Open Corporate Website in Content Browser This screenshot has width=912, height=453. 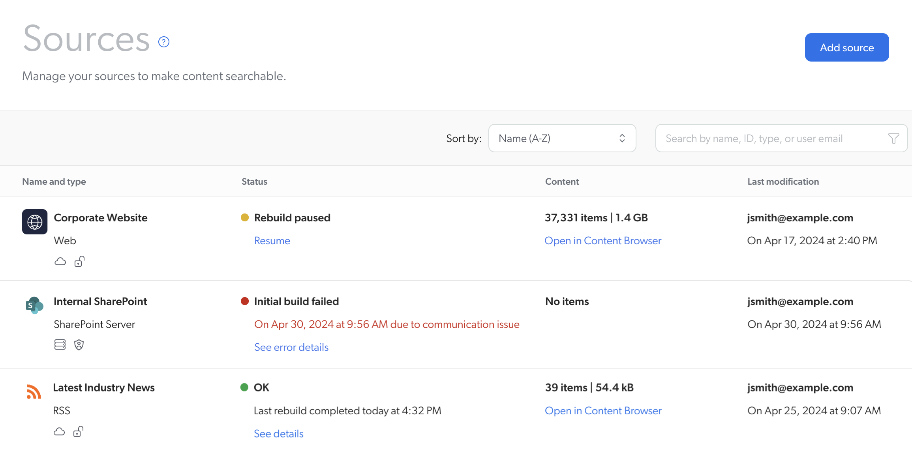coord(603,241)
